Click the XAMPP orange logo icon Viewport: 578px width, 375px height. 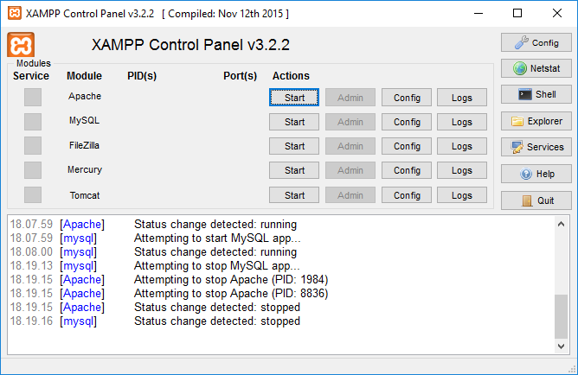21,45
